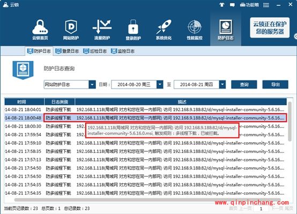Click the 当前页记录数：23 status text
Image resolution: width=297 pixels, height=214 pixels.
pos(21,209)
